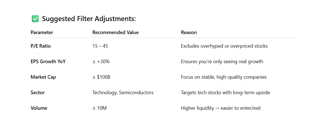Select the Sector row label
311x133 pixels.
coord(38,93)
